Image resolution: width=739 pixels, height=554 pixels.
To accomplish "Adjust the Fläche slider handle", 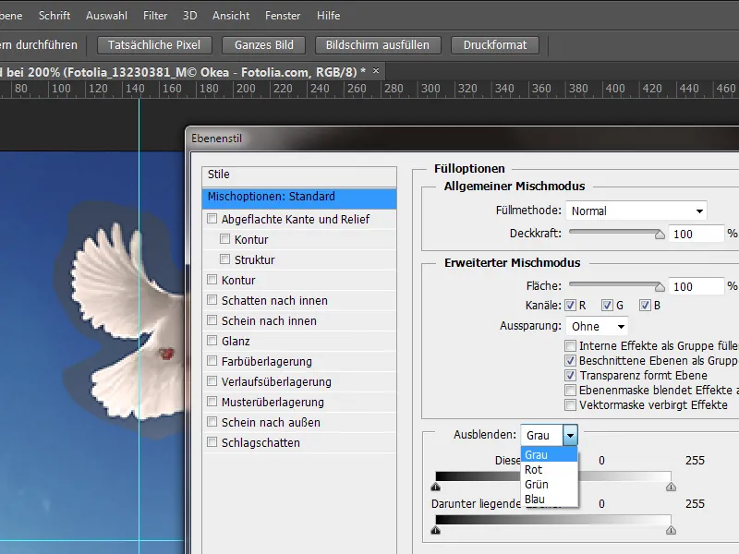I will point(660,287).
